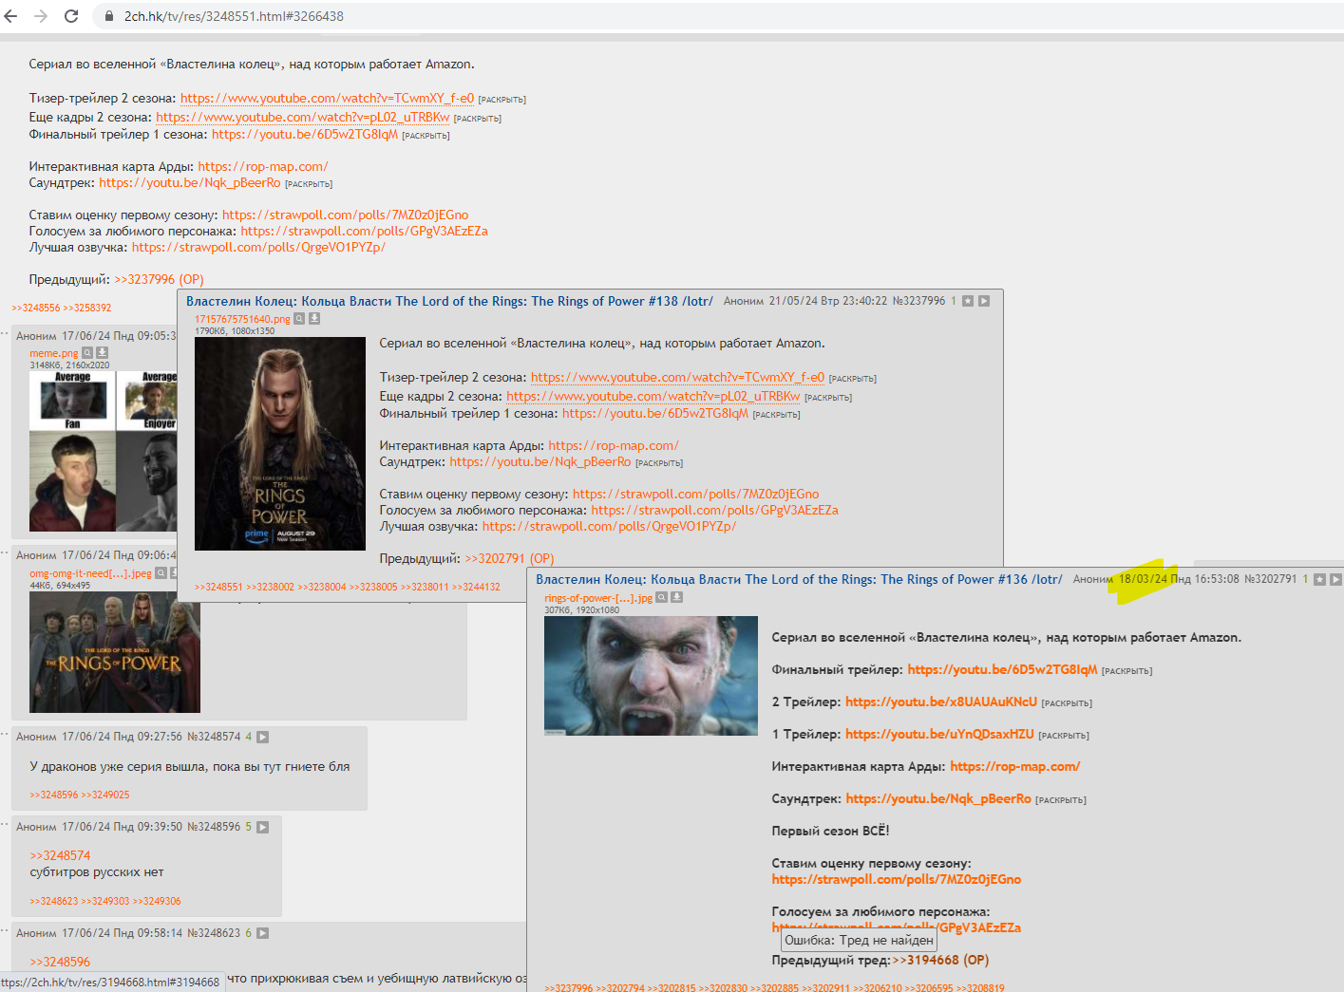The width and height of the screenshot is (1344, 992).
Task: Open post menu arrow for №3237996
Action: tap(984, 301)
